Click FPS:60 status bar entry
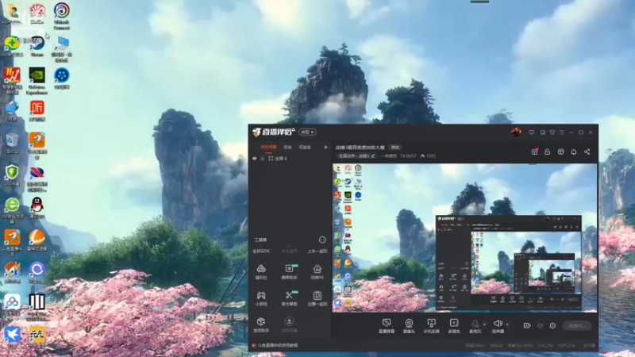 496,346
